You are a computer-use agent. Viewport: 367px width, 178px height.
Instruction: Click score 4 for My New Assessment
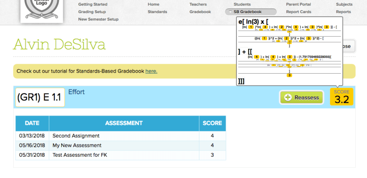[x=212, y=145]
